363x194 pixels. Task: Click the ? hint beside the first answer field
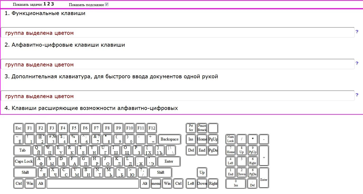coord(357,31)
